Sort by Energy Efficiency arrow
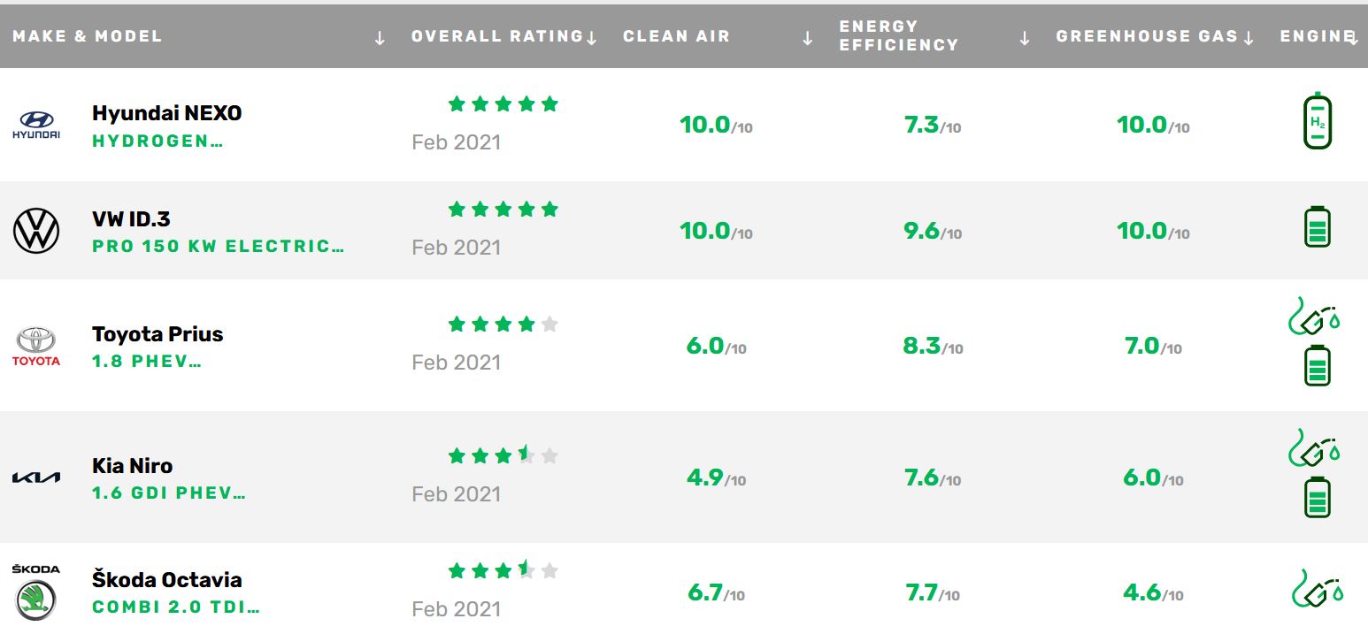The height and width of the screenshot is (634, 1368). [1025, 38]
